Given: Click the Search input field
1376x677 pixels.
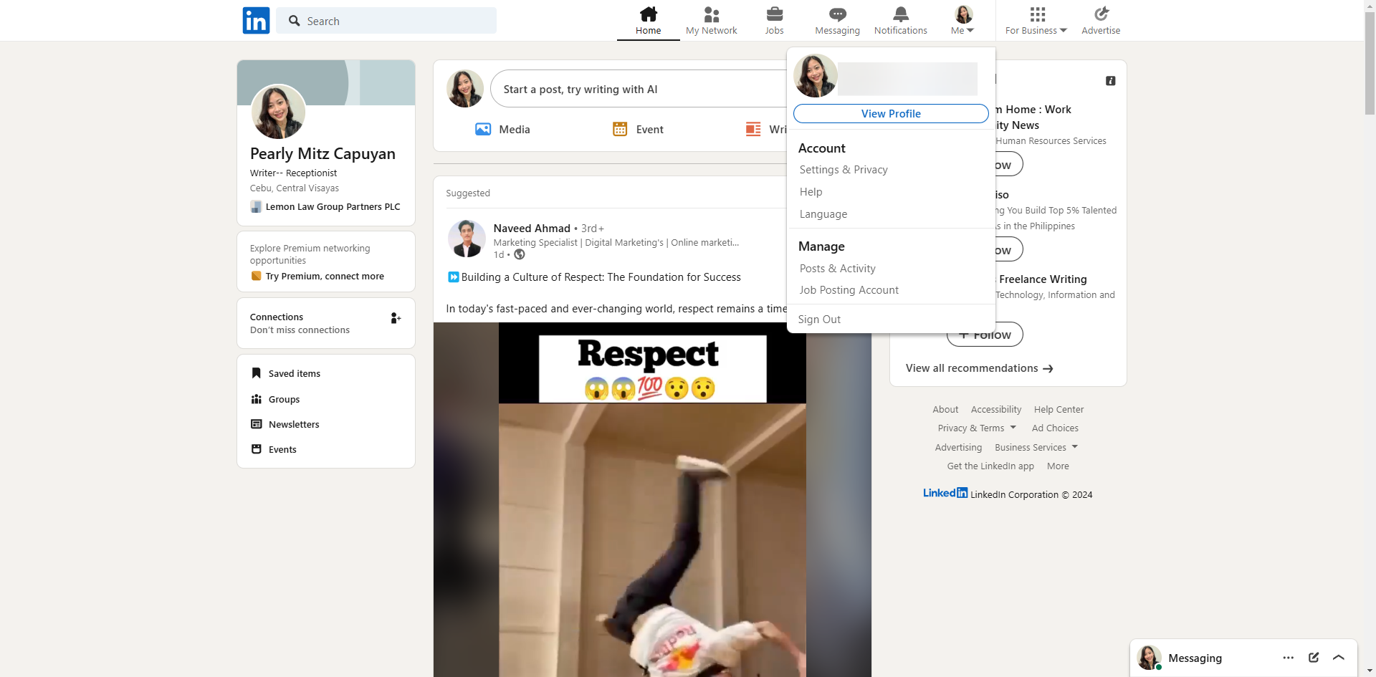Looking at the screenshot, I should (386, 21).
